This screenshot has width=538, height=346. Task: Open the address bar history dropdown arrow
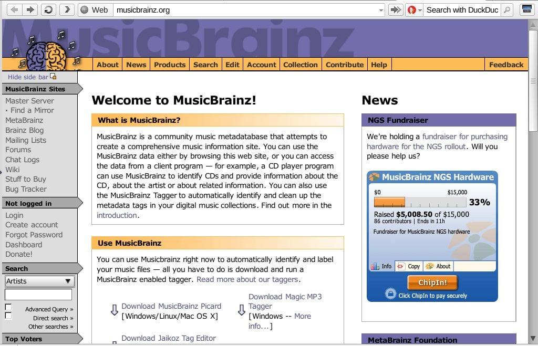[381, 11]
